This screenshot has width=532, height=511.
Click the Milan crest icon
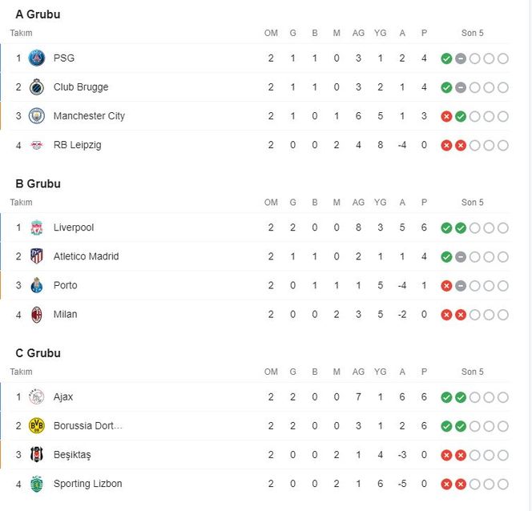pyautogui.click(x=37, y=314)
